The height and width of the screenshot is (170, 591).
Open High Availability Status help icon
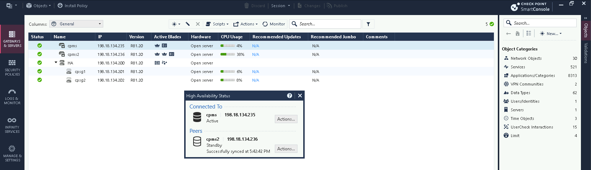point(290,96)
